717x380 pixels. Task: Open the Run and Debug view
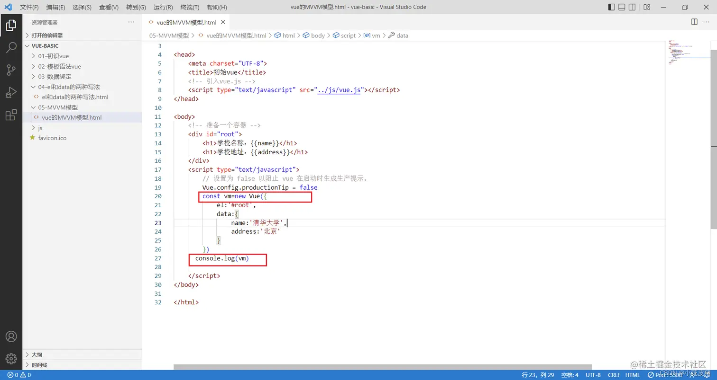coord(11,92)
